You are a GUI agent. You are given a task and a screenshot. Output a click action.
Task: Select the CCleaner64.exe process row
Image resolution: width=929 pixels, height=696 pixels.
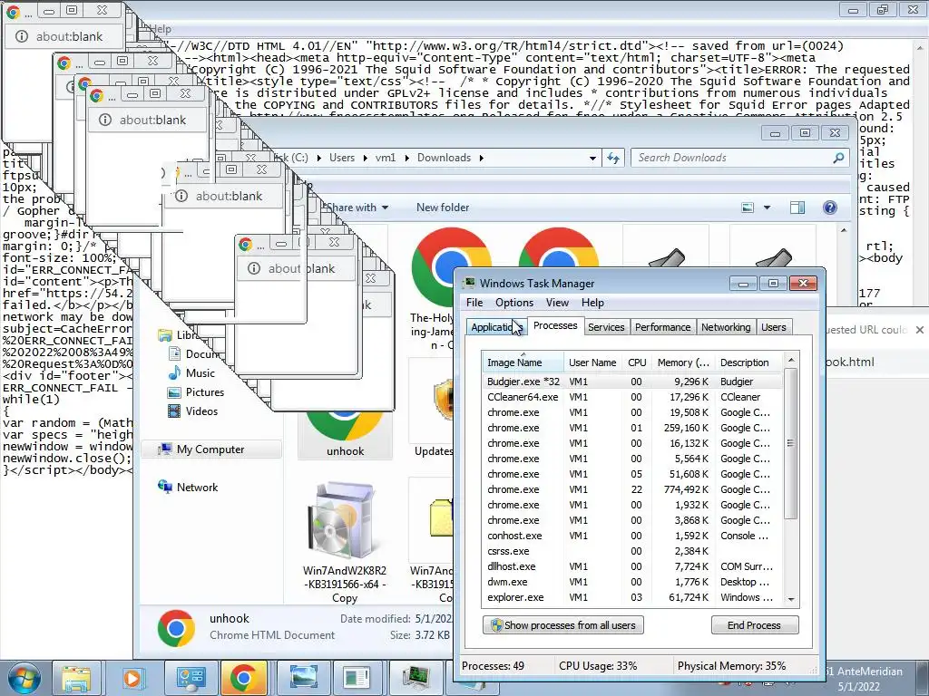[x=631, y=397]
